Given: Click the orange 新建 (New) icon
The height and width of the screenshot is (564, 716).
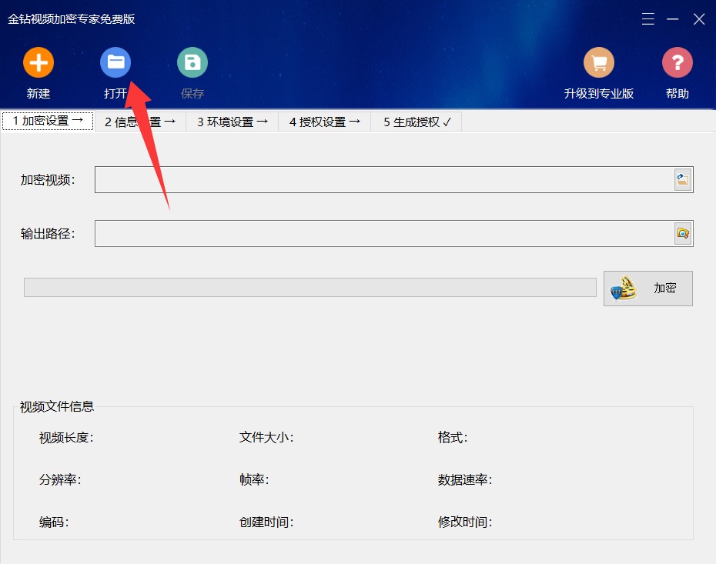Looking at the screenshot, I should point(38,62).
